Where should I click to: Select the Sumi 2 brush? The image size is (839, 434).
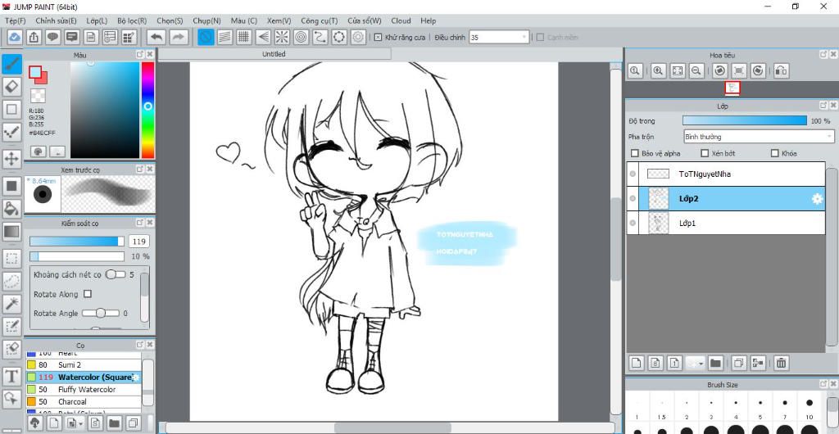[84, 365]
